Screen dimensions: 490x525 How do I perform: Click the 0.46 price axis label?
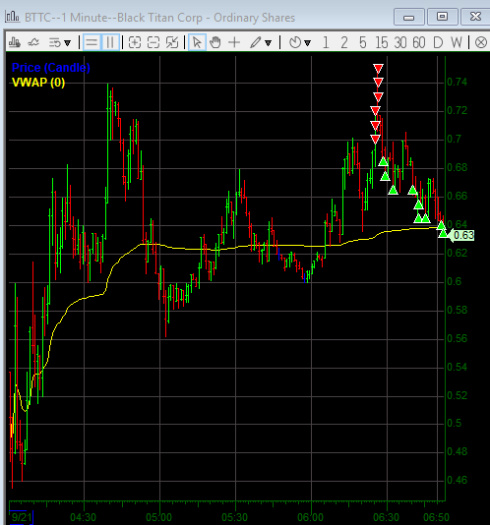click(457, 480)
